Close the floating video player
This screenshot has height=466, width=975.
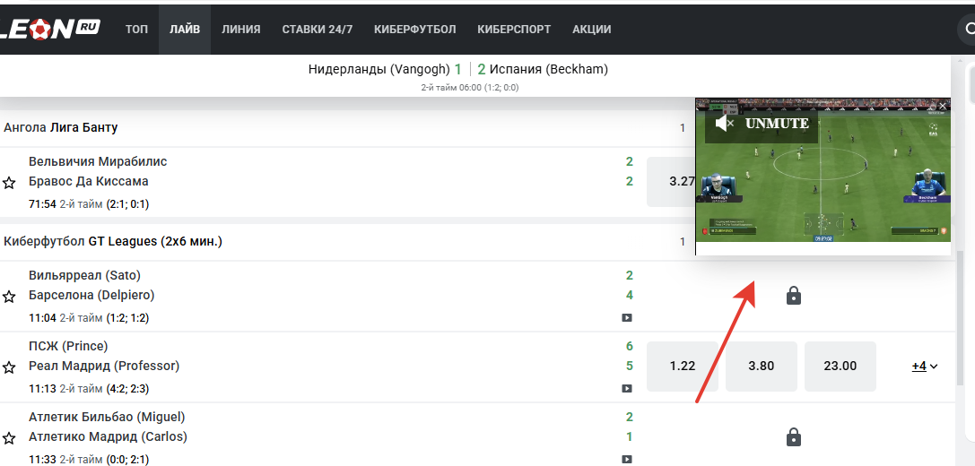pos(943,107)
